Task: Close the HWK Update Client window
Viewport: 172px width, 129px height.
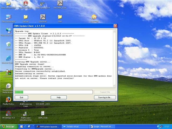Action: 115,26
